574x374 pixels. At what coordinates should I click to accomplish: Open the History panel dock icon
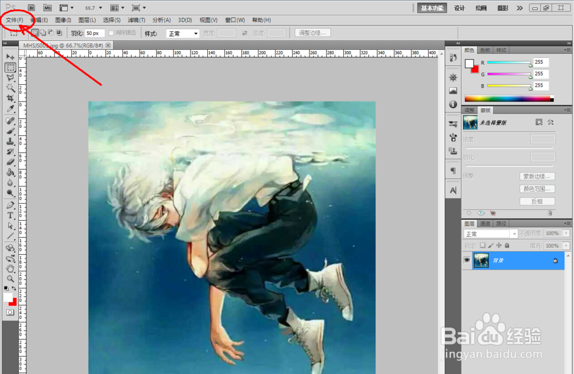point(453,57)
